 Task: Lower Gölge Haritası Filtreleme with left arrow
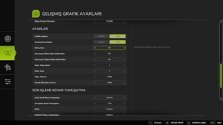pyautogui.click(x=95, y=21)
